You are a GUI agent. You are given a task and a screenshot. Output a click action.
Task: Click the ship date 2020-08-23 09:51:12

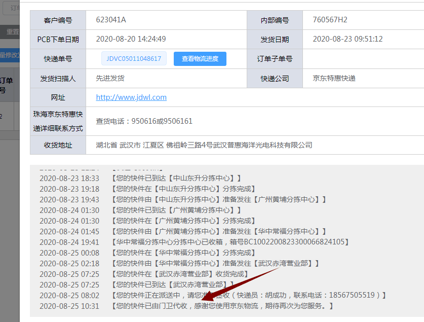pyautogui.click(x=348, y=39)
